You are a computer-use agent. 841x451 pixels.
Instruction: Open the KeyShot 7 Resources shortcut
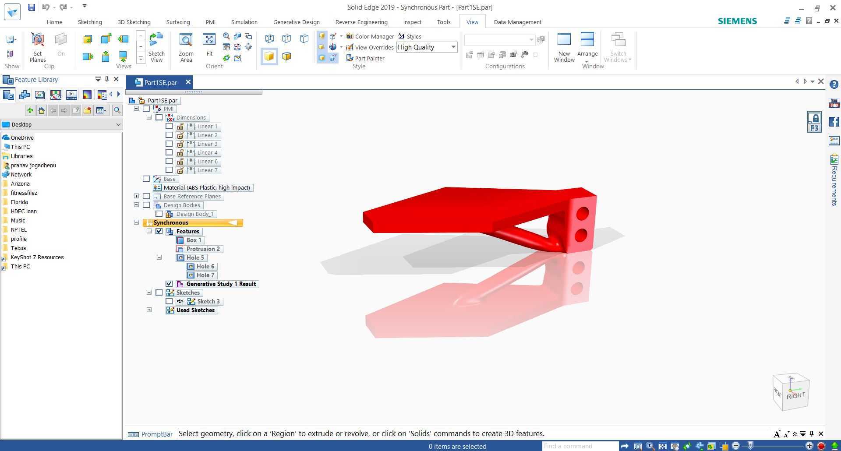pos(37,257)
